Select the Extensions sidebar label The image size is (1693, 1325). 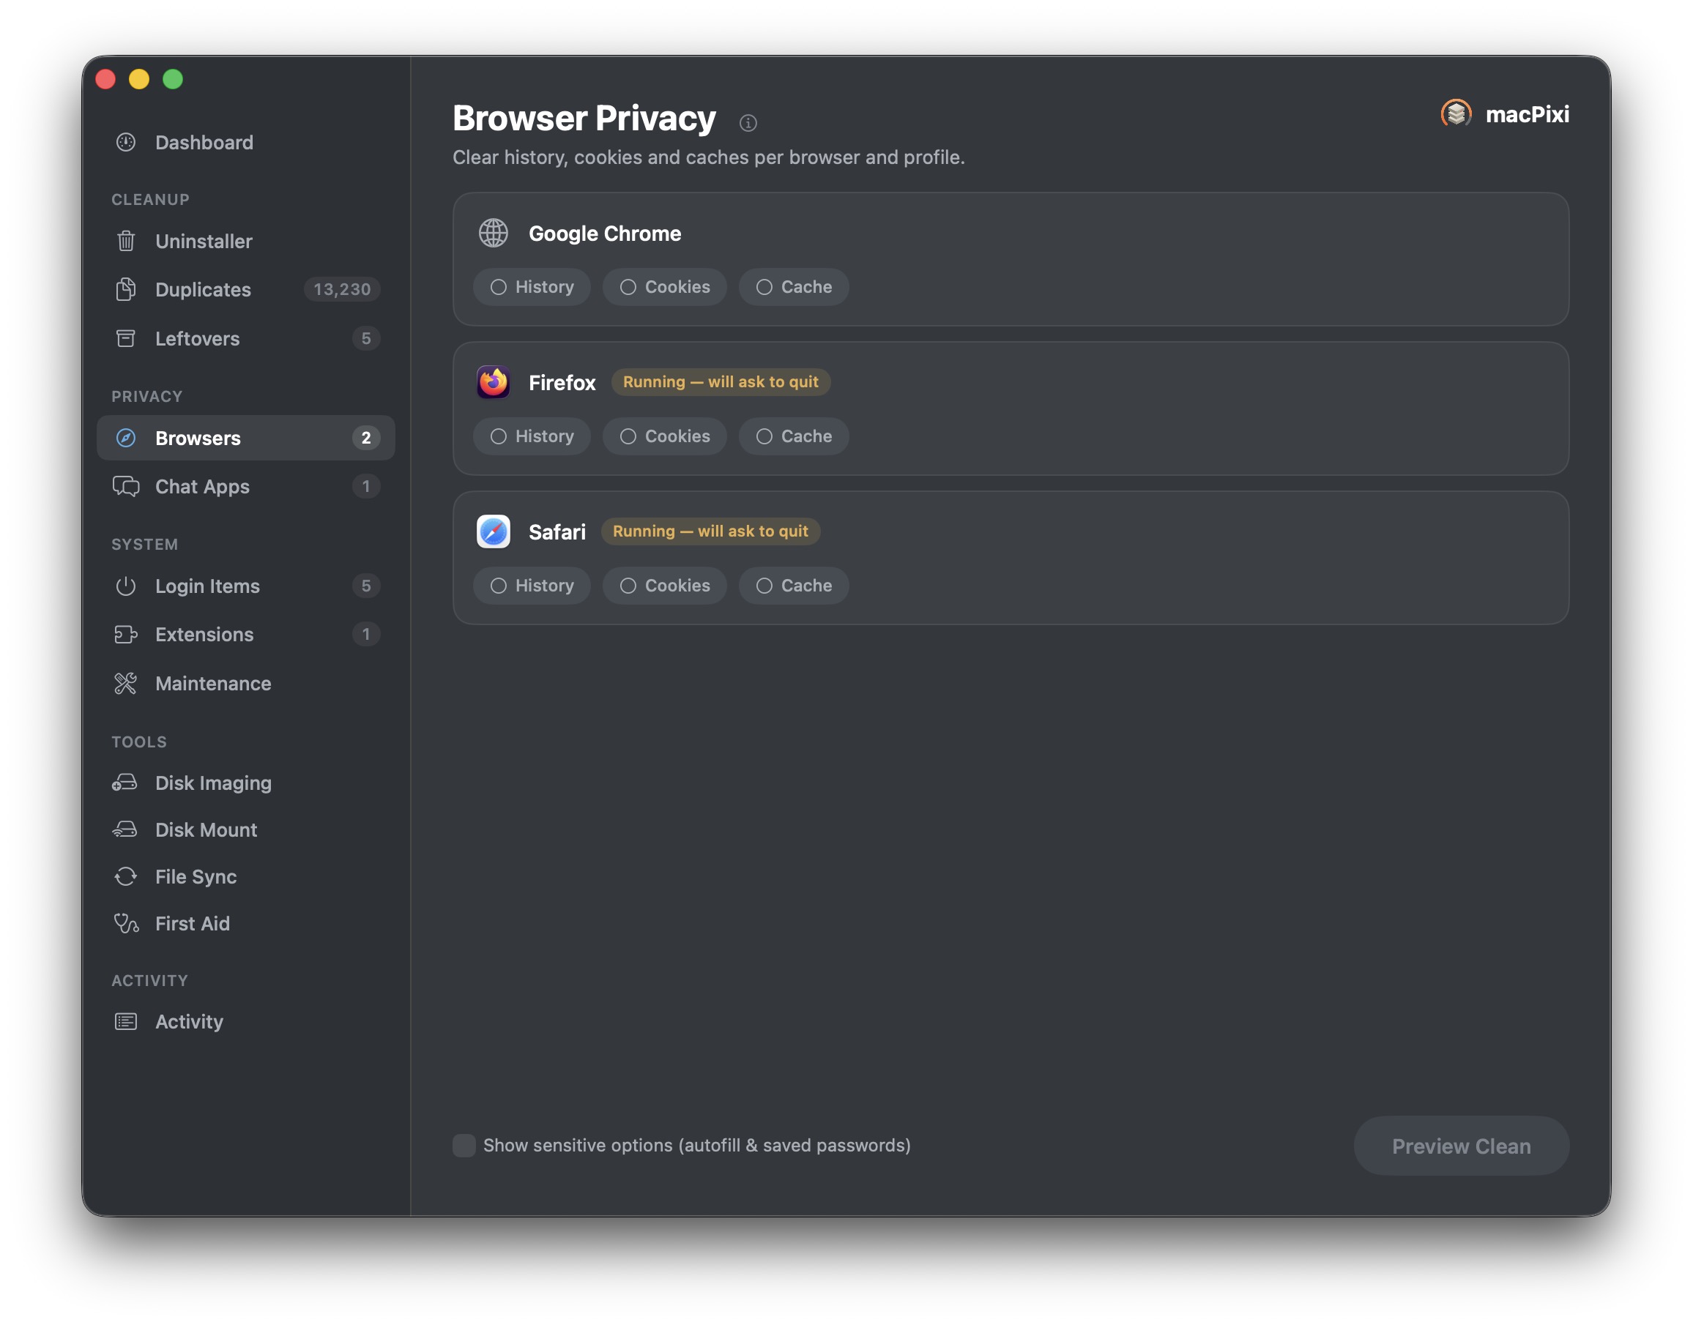click(204, 635)
